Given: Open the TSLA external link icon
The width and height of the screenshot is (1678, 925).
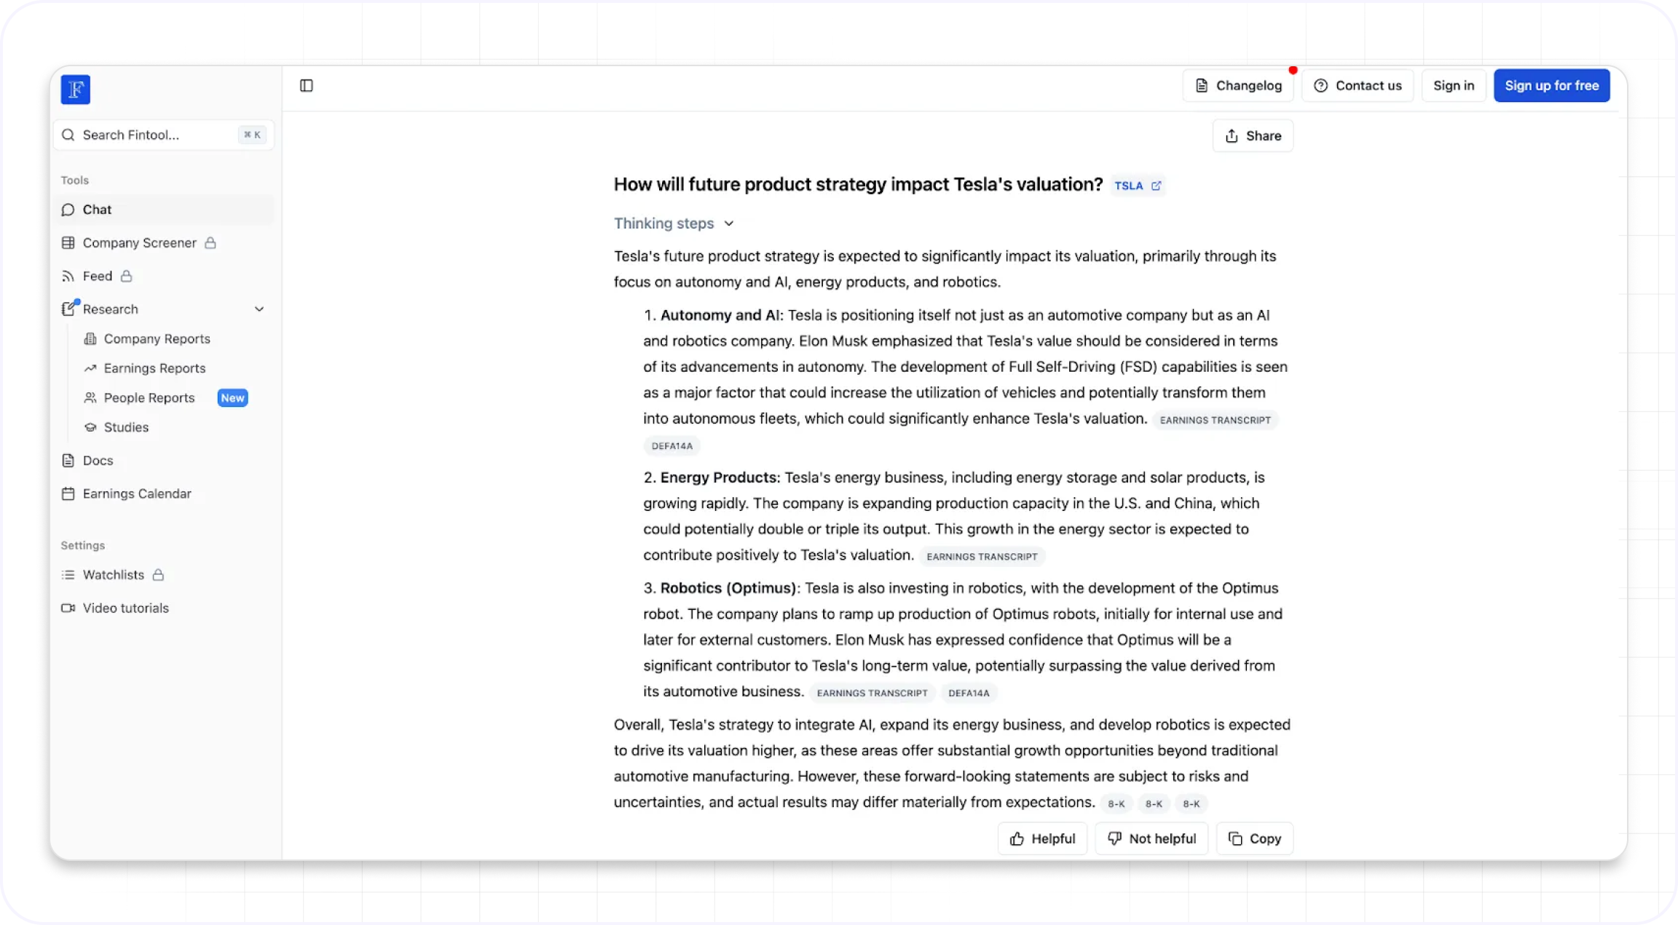Looking at the screenshot, I should click(x=1156, y=186).
